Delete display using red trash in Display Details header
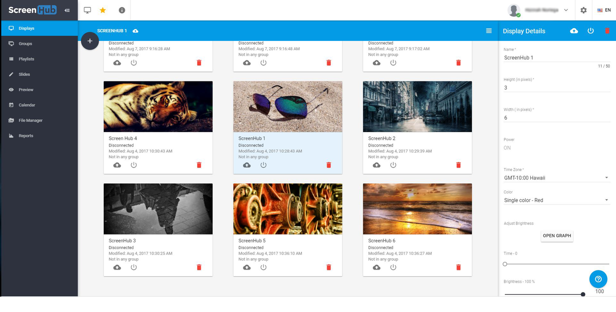This screenshot has width=616, height=312. click(x=607, y=31)
